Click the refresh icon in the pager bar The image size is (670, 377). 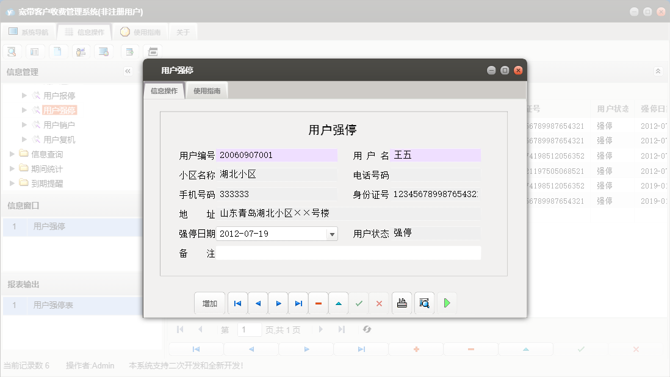[x=366, y=329]
